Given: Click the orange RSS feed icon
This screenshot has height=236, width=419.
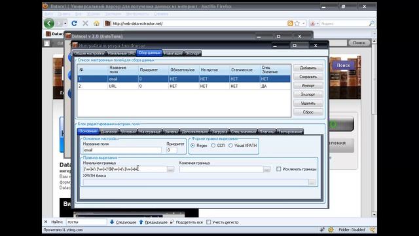Looking at the screenshot, I should [x=290, y=24].
